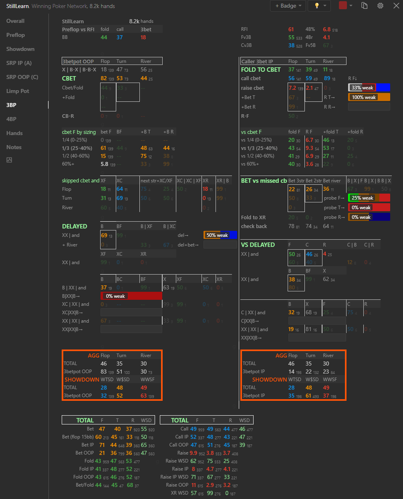Open the light bulb hints dropdown
Image resolution: width=403 pixels, height=499 pixels.
(x=320, y=6)
